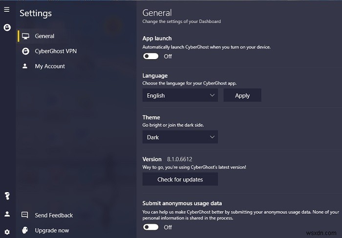Toggle Submit anonymous usage data switch
The image size is (342, 238).
[x=151, y=227]
